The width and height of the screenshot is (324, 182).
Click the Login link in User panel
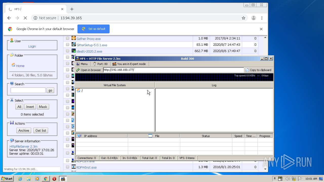(32, 46)
